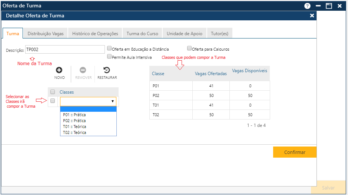Click the RESTAURAR history icon
Screen dimensions: 348x195
pos(107,70)
